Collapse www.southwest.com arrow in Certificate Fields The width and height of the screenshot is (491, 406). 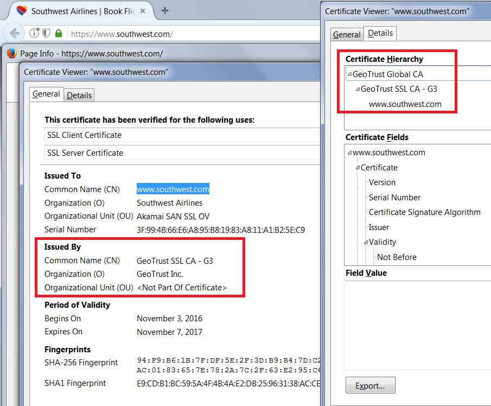pos(349,153)
